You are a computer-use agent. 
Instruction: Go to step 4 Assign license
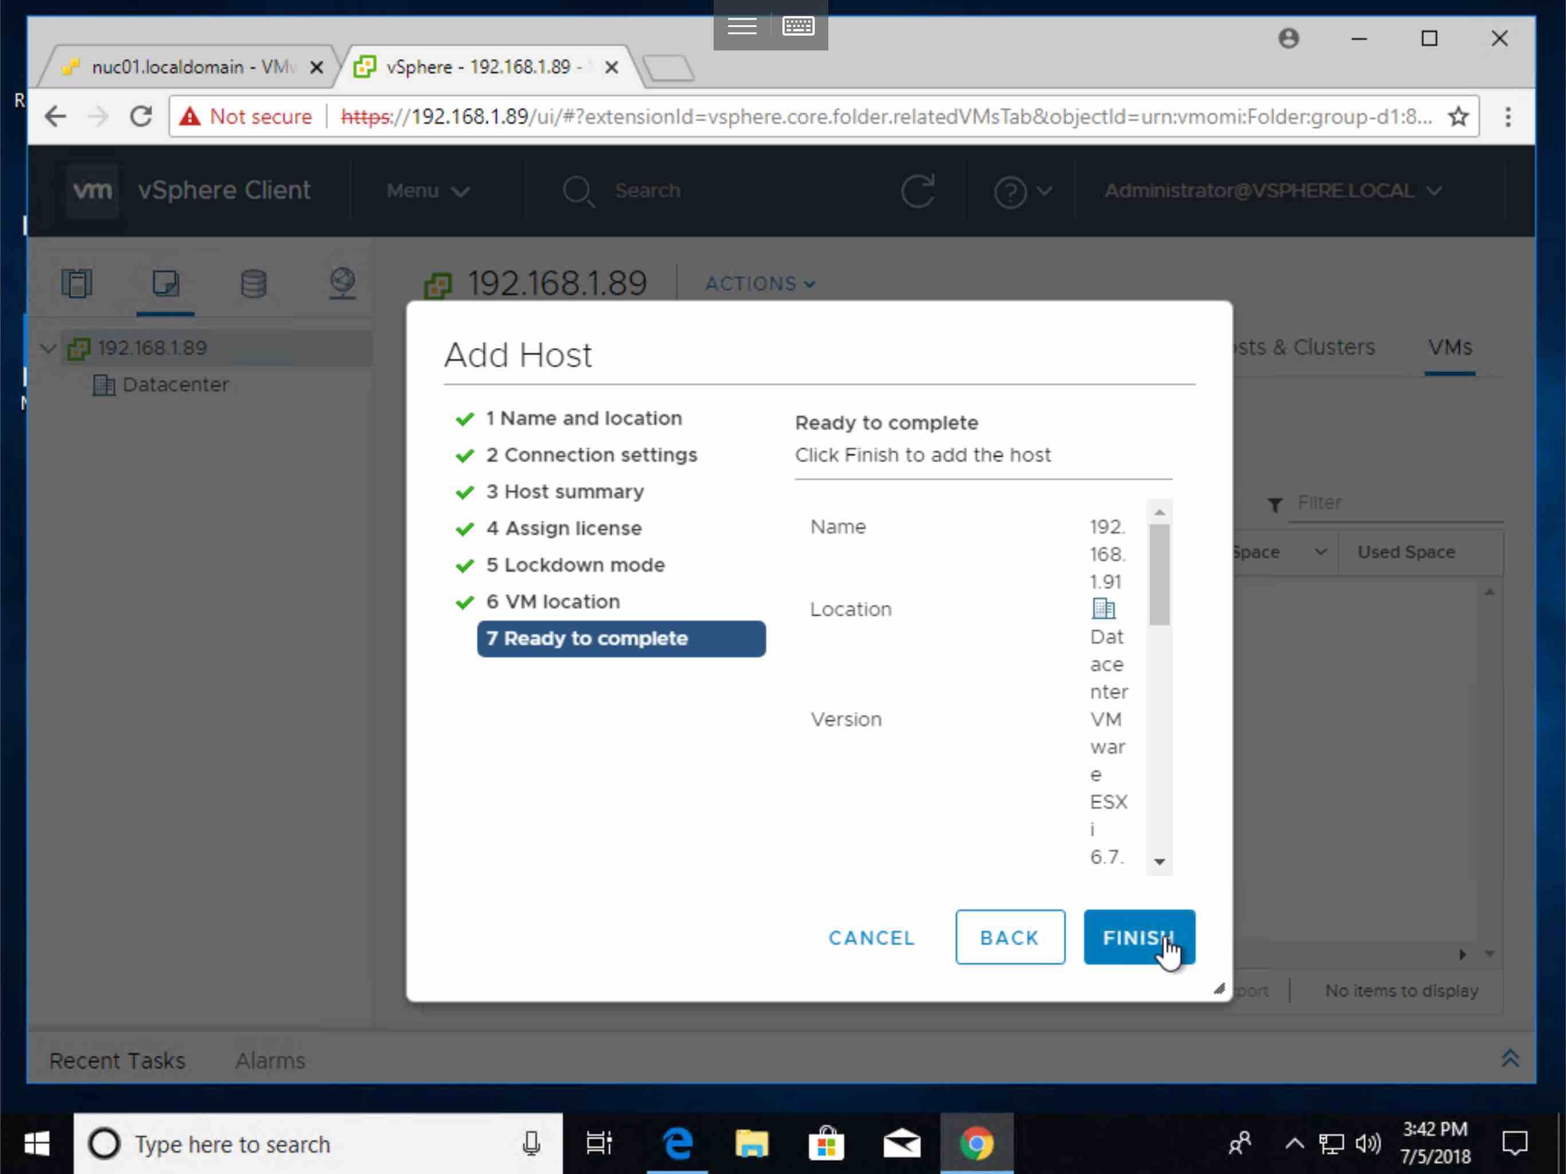[563, 529]
